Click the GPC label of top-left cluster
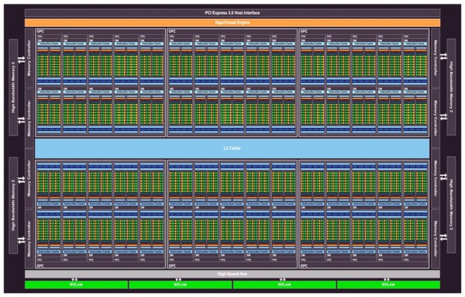Image resolution: width=465 pixels, height=297 pixels. (40, 31)
